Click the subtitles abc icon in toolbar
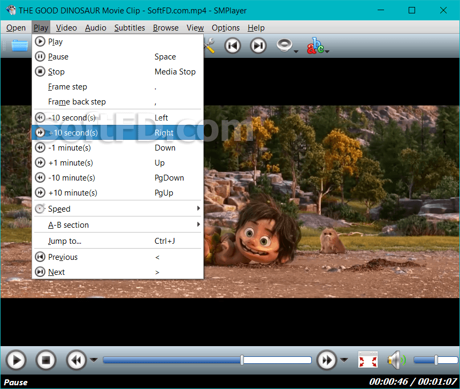This screenshot has height=389, width=460. (x=315, y=46)
